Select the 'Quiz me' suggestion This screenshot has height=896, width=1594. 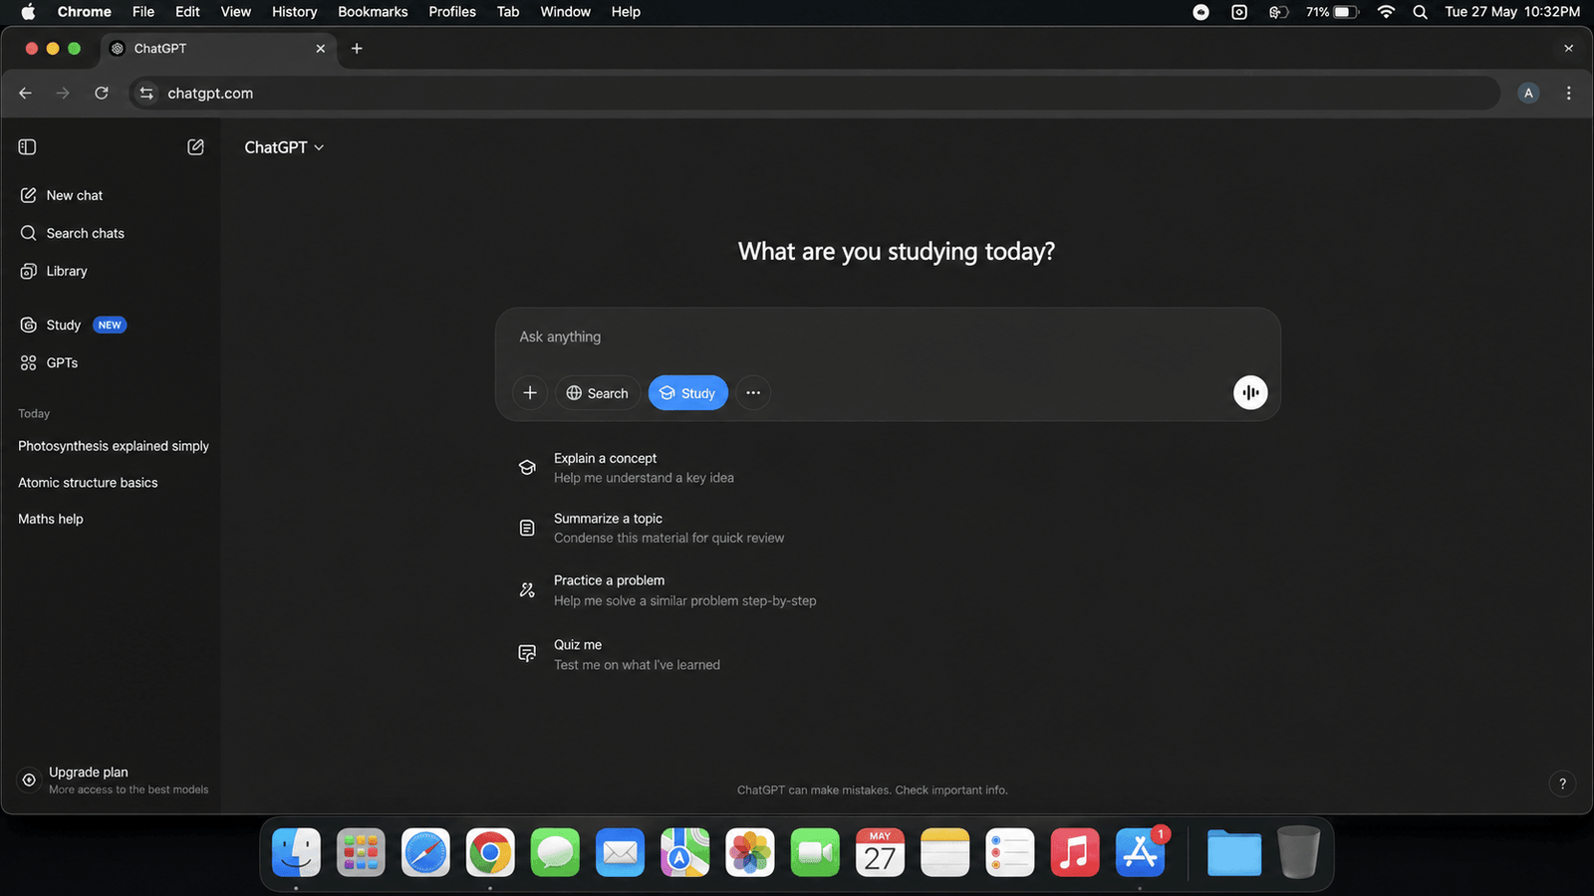(x=620, y=654)
